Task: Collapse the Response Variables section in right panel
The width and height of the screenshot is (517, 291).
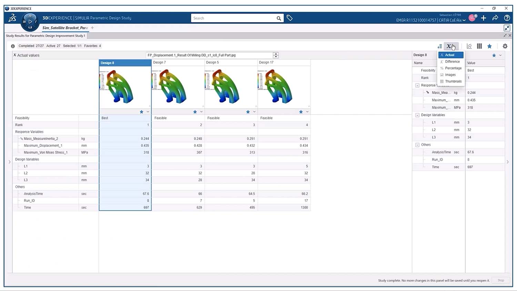Action: coord(417,85)
